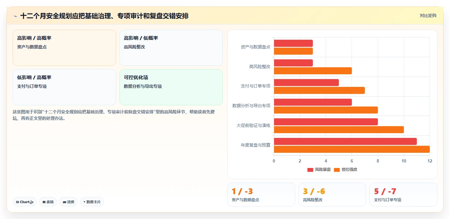Click the 支付与订单专项 axis label in chart

pyautogui.click(x=255, y=86)
